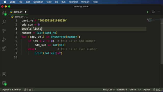Click int(val) on line 7
The image size is (163, 92).
point(59,45)
